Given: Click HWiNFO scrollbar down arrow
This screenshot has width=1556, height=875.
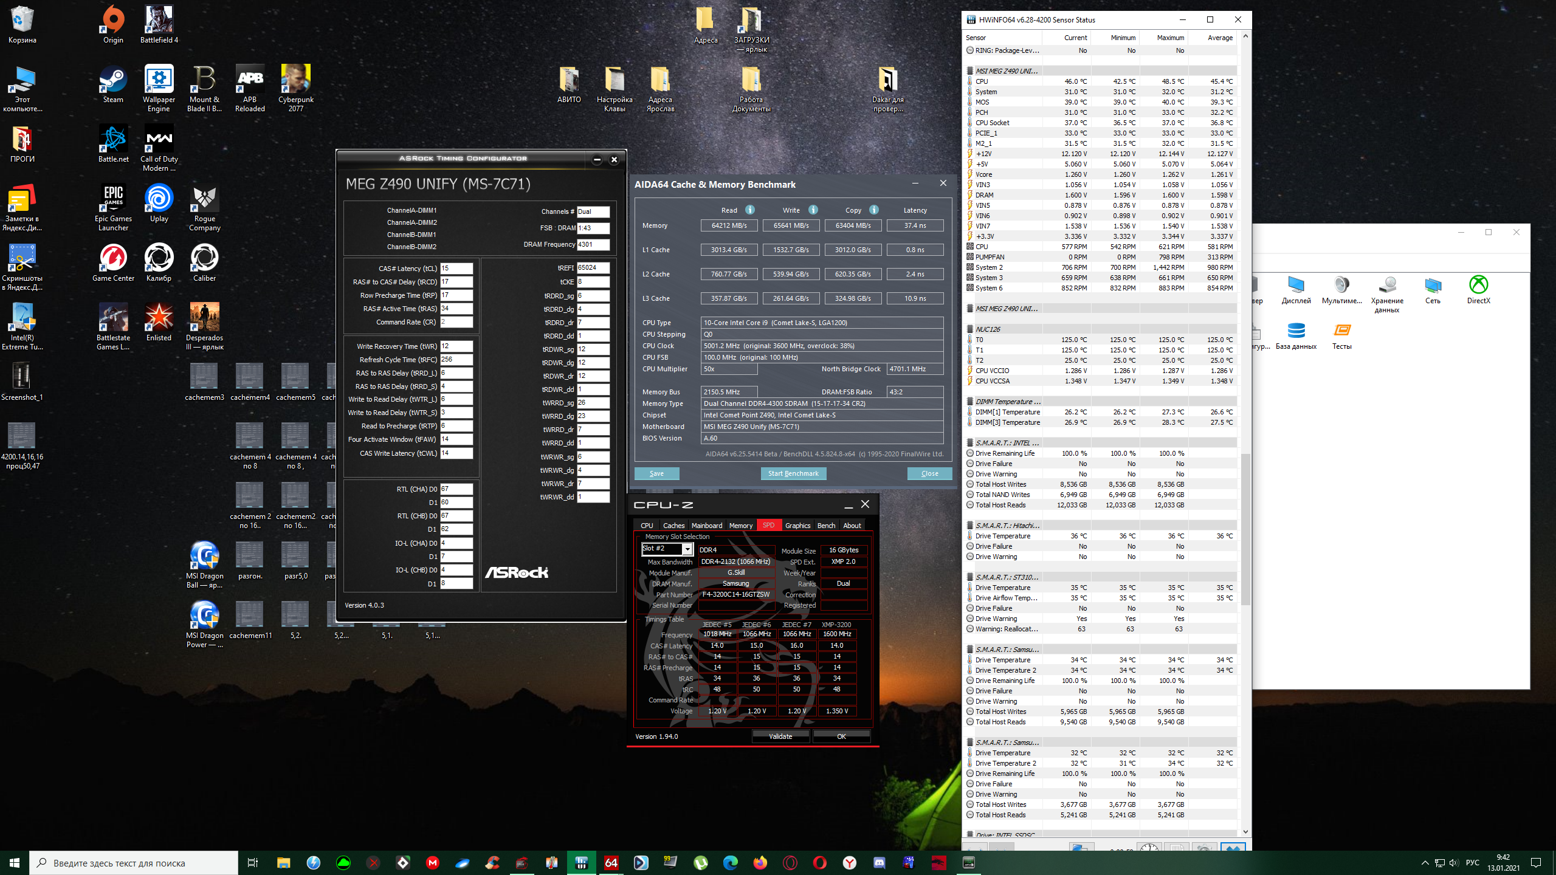Looking at the screenshot, I should 1245,832.
